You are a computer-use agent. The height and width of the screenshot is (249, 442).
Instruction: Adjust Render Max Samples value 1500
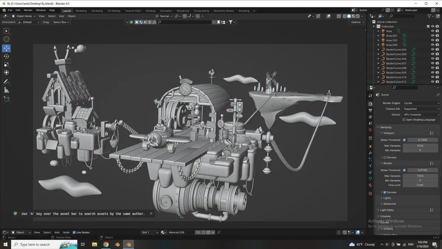point(420,176)
